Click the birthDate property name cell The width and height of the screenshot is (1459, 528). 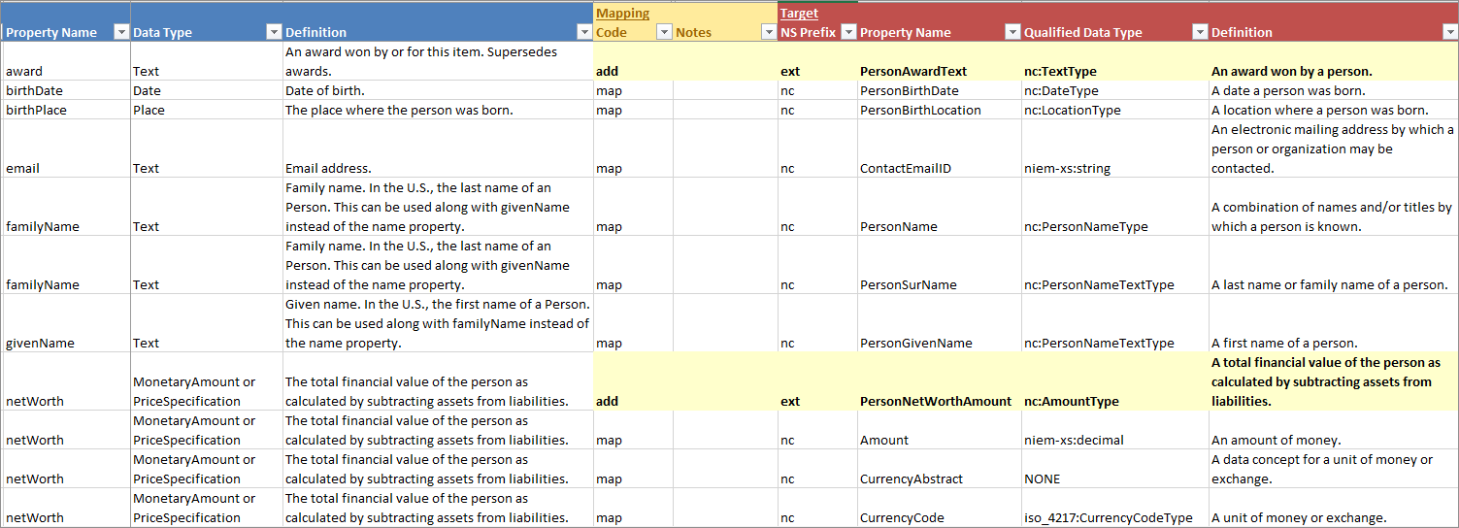65,90
